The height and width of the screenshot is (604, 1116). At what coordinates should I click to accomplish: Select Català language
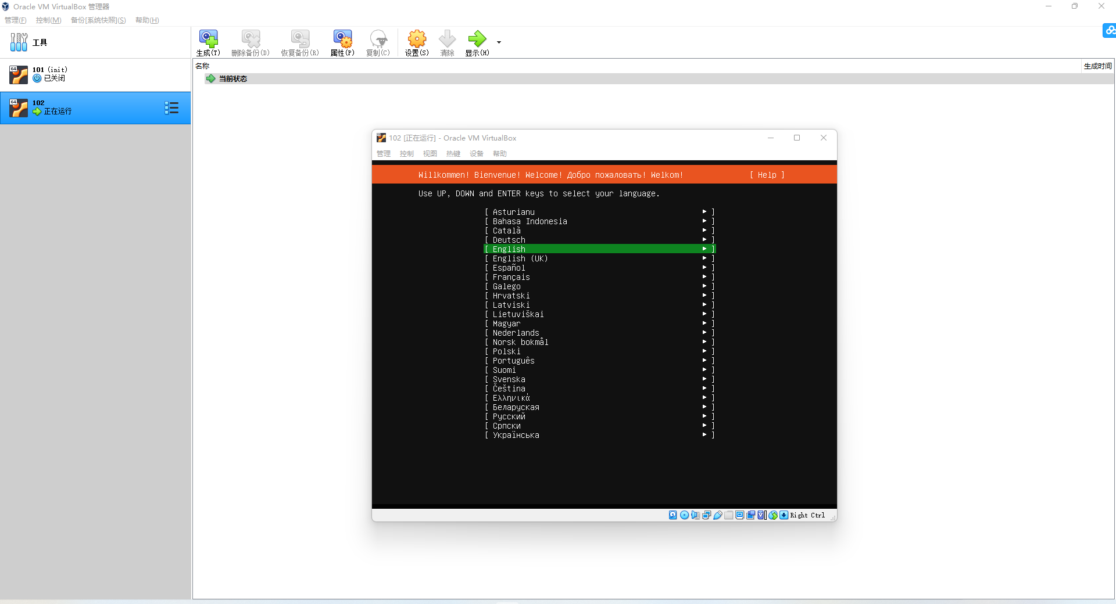pyautogui.click(x=600, y=231)
